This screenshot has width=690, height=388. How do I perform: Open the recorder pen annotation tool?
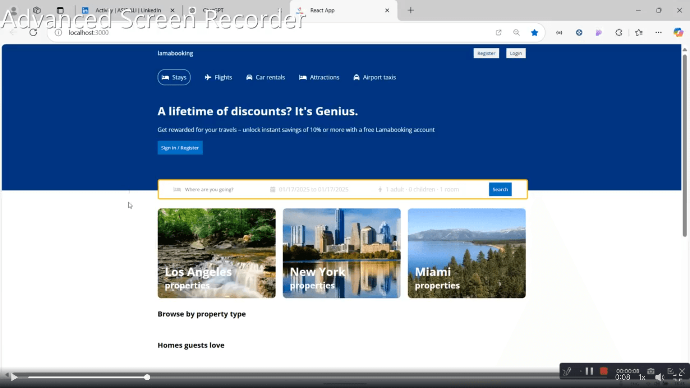click(567, 371)
